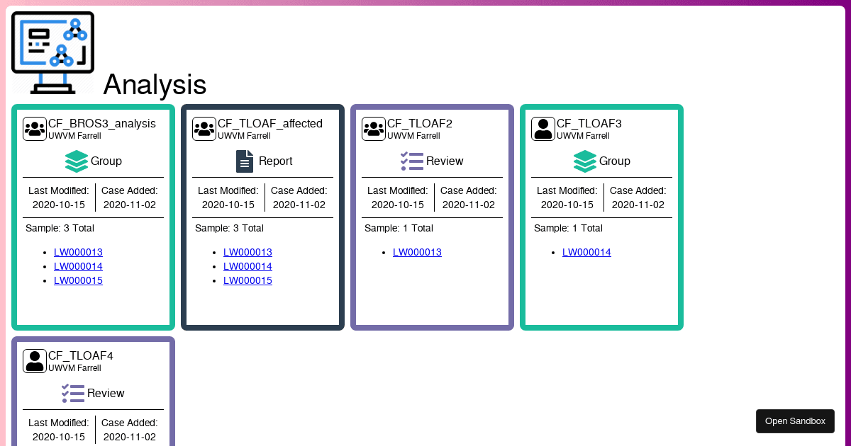
Task: Click LW000014 in CF_BROS3_analysis sample list
Action: coord(78,266)
